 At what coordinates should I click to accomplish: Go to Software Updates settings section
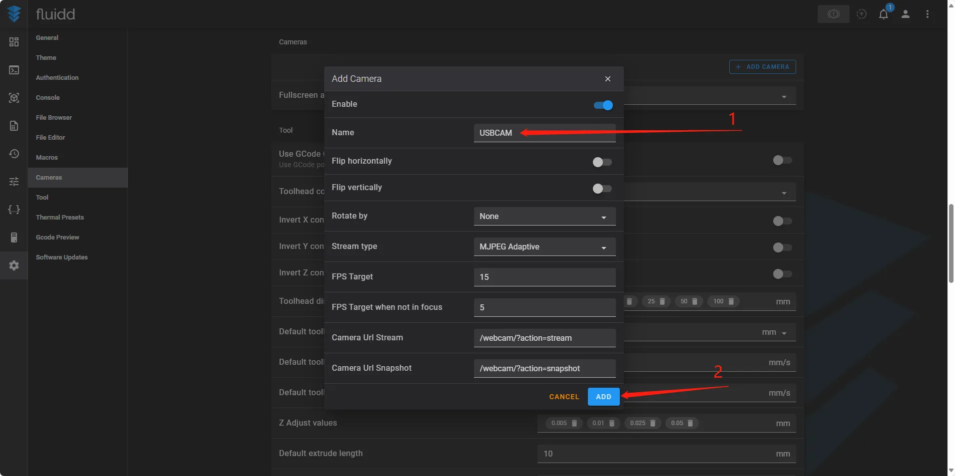62,257
